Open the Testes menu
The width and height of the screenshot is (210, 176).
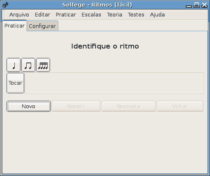pos(136,14)
